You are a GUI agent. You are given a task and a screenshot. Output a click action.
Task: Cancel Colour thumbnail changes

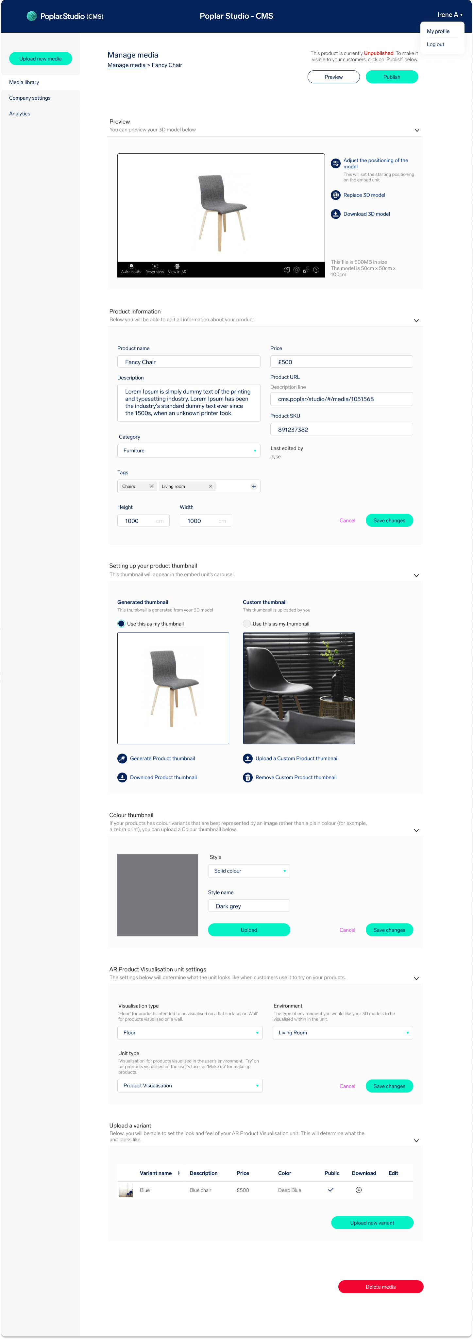347,930
